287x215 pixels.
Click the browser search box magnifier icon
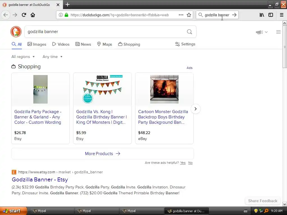(x=201, y=15)
